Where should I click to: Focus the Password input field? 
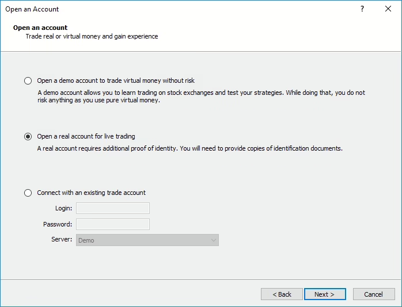point(113,224)
